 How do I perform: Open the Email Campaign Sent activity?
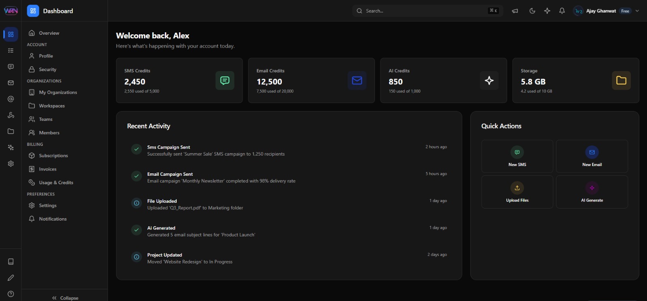tap(289, 177)
